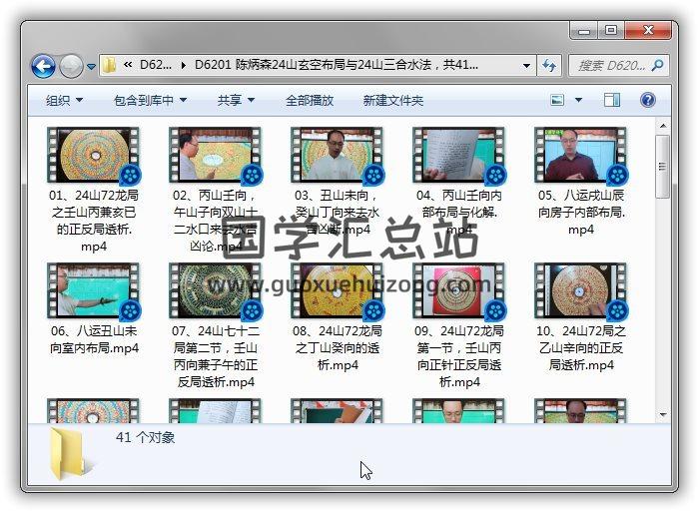The width and height of the screenshot is (699, 513).
Task: Click the folder icon in address bar
Action: [x=110, y=66]
